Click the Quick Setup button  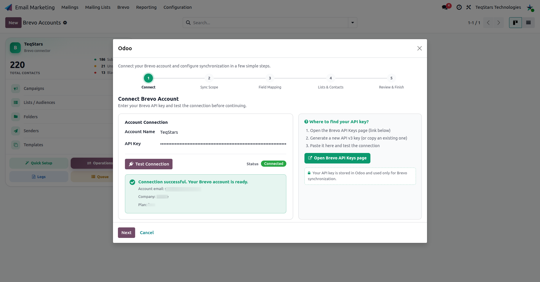(x=39, y=163)
